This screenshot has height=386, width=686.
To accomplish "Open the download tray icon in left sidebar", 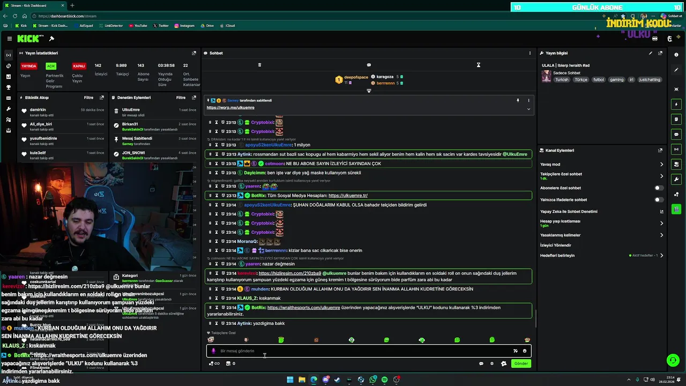I will click(x=8, y=130).
